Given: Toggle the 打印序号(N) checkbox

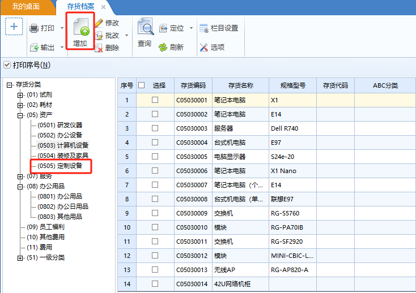Looking at the screenshot, I should click(x=7, y=65).
